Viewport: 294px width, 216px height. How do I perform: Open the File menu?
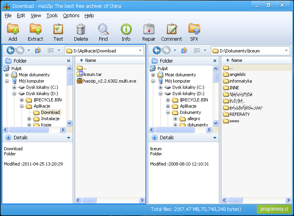point(8,16)
